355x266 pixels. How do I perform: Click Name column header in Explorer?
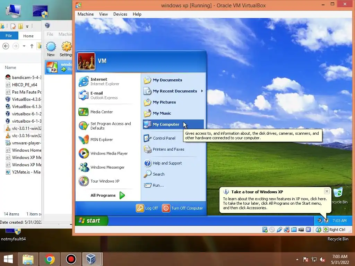(10, 68)
